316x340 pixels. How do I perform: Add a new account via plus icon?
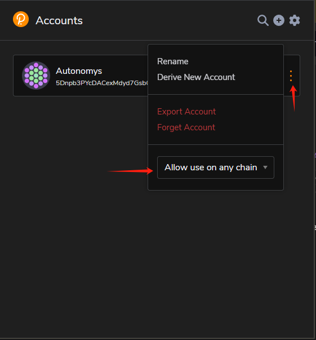point(279,20)
